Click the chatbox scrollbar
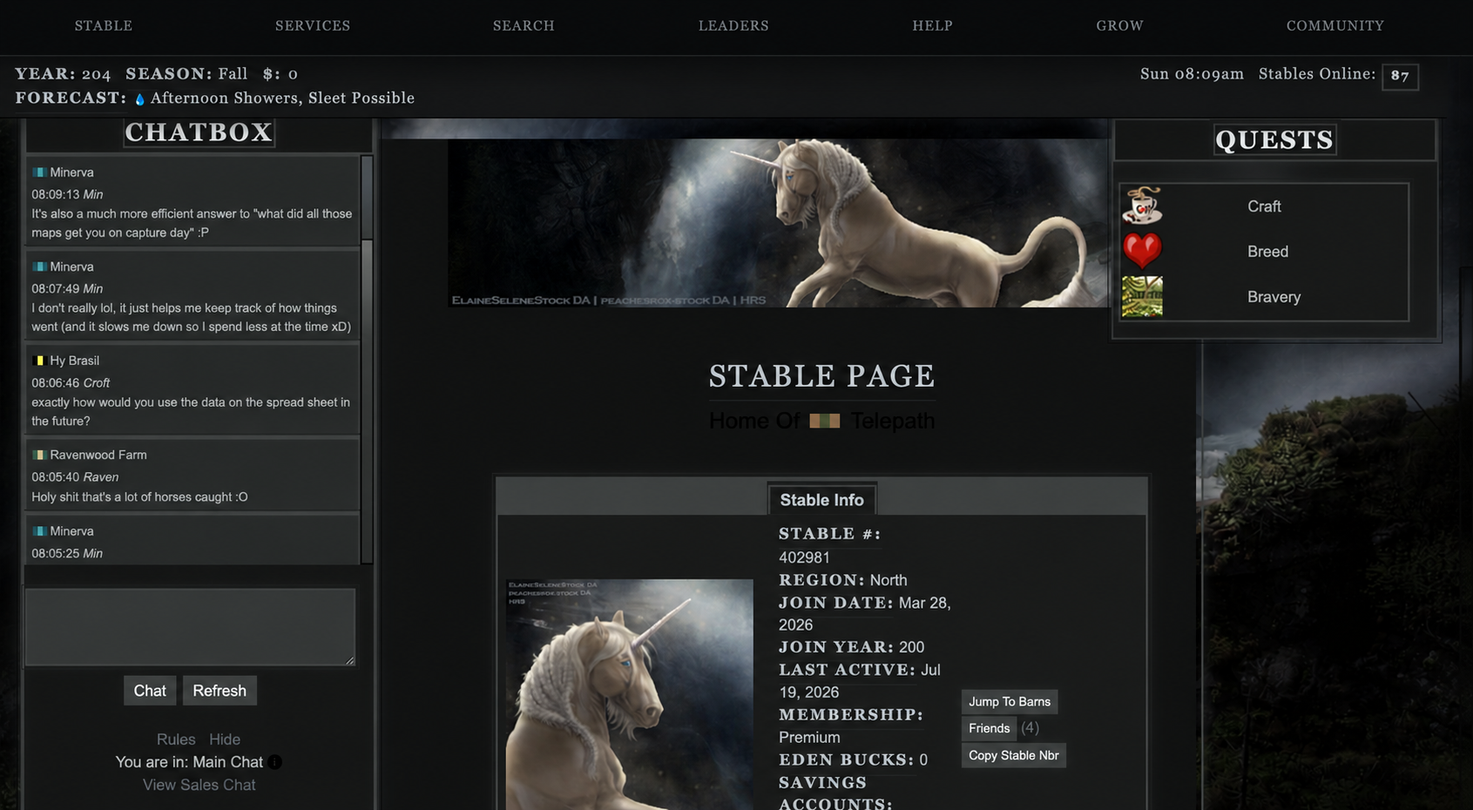1473x810 pixels. pos(368,361)
